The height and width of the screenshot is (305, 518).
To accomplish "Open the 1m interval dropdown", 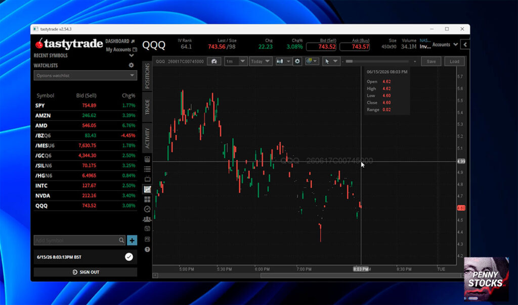I will pos(236,61).
